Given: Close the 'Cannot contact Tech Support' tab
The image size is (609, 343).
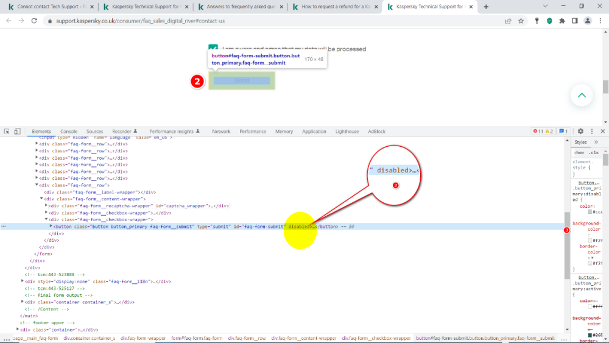Looking at the screenshot, I should click(x=92, y=7).
